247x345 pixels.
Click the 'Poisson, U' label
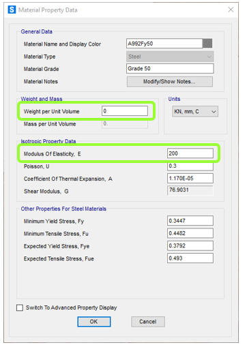pyautogui.click(x=37, y=166)
